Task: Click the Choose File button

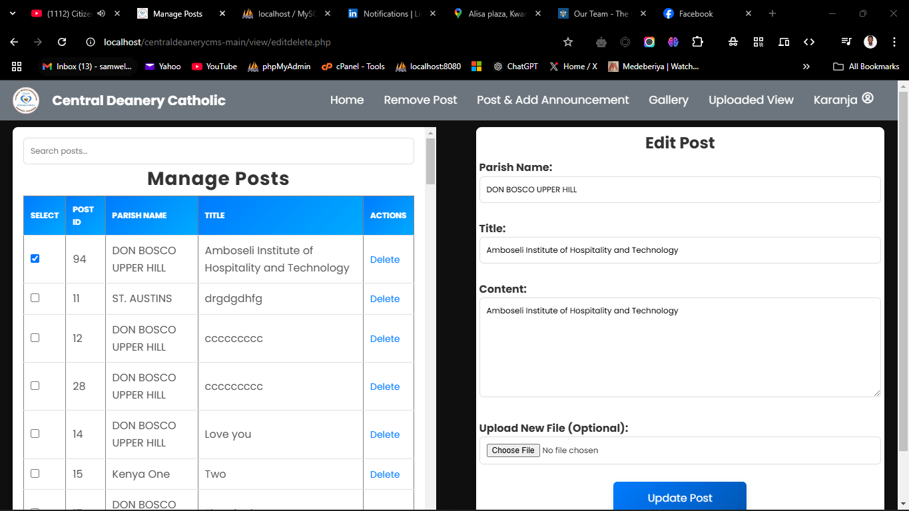Action: click(513, 450)
